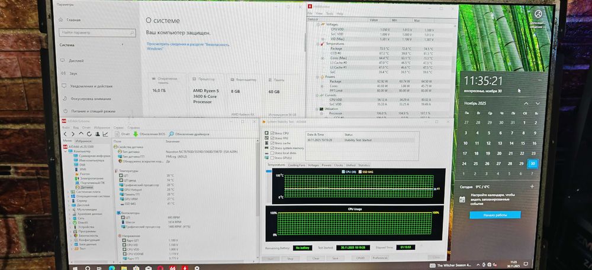Open Звук icon in Settings sidebar
This screenshot has width=592, height=270.
pos(63,73)
